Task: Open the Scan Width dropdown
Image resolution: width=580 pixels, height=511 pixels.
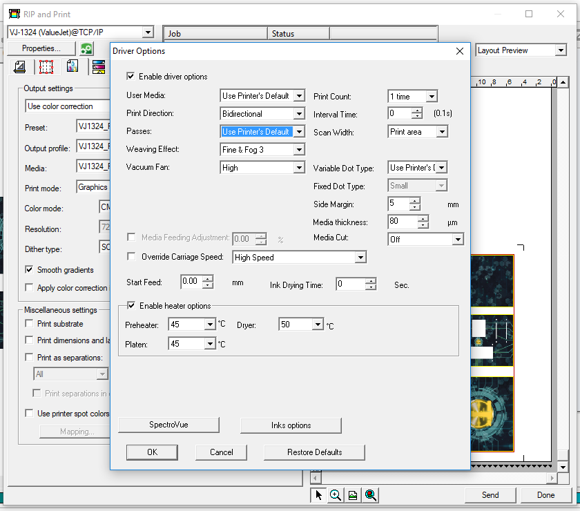Action: 442,132
